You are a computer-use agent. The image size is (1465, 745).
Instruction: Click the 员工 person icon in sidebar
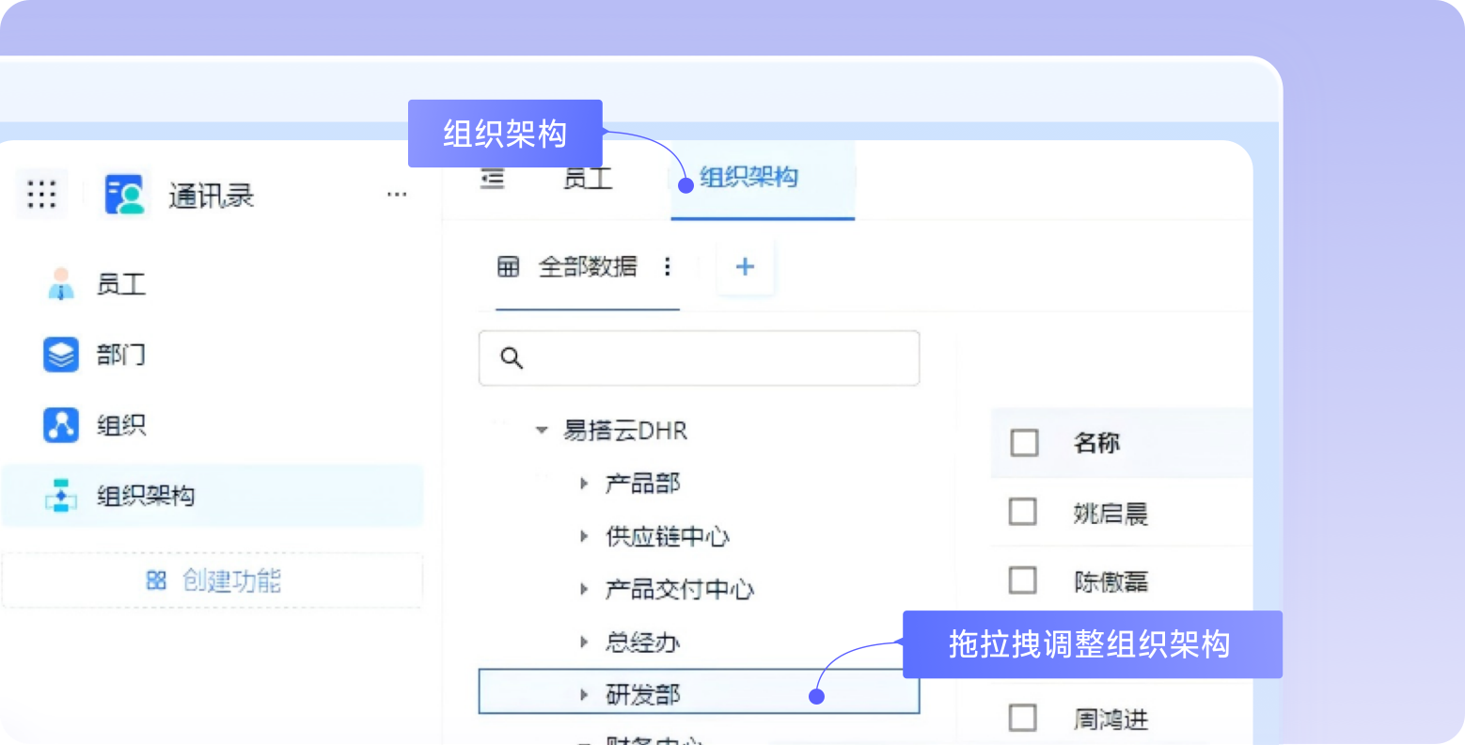pos(61,284)
